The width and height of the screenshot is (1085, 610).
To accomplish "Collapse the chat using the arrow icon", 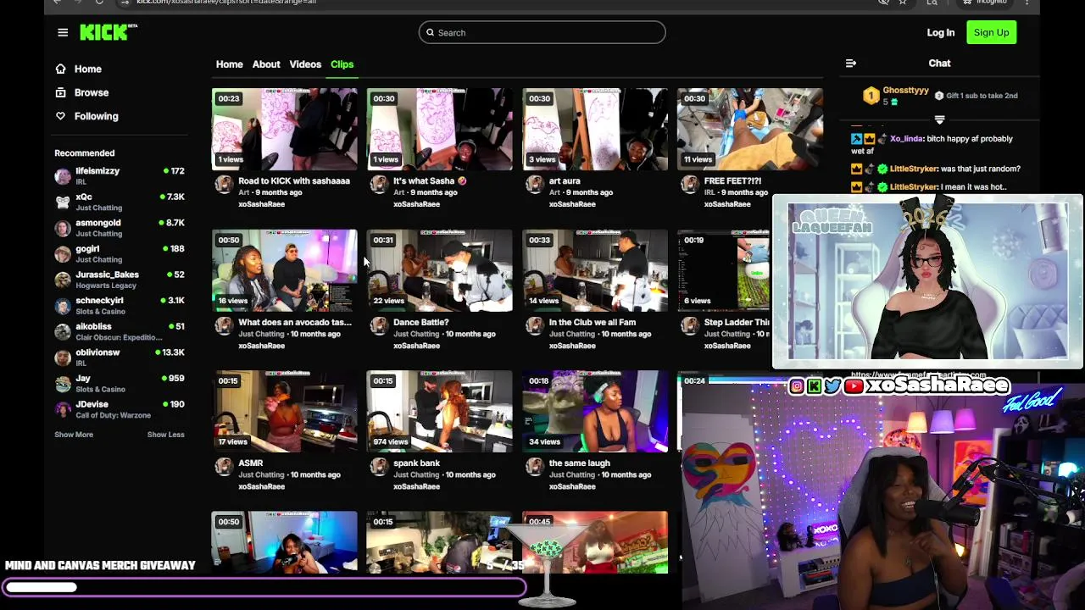I will point(851,64).
